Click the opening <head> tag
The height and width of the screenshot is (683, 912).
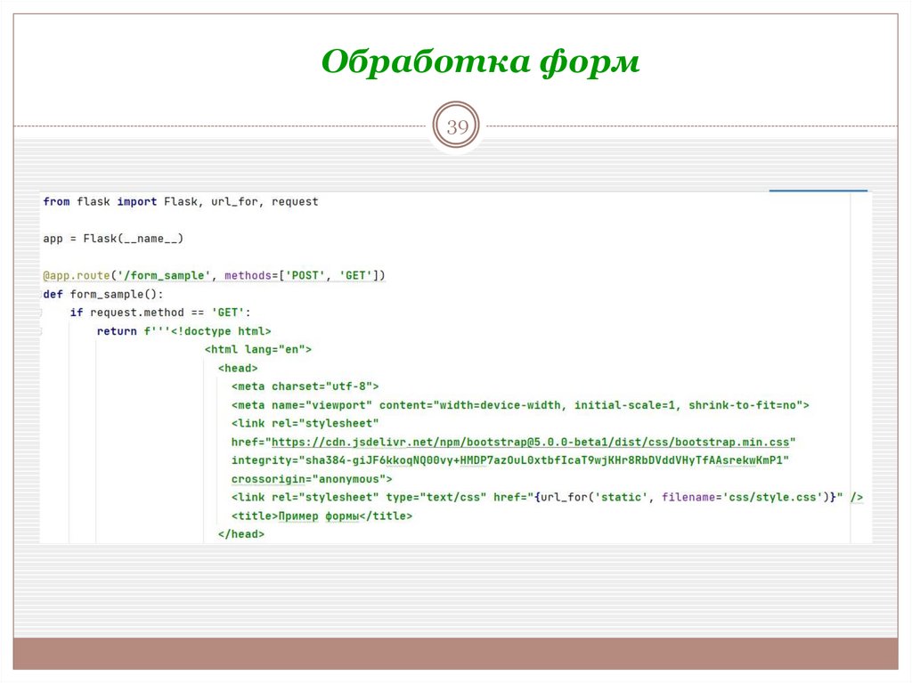tap(237, 368)
